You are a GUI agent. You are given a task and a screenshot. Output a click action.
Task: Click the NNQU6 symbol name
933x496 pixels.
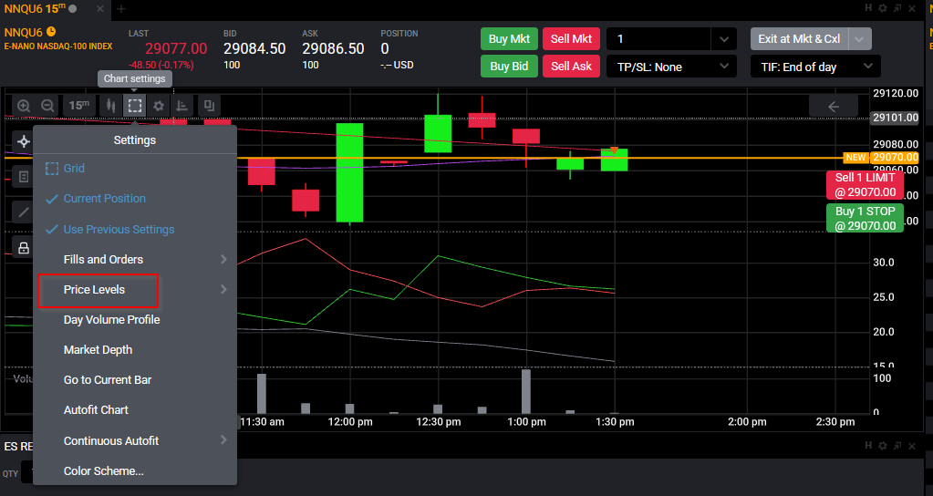point(23,32)
